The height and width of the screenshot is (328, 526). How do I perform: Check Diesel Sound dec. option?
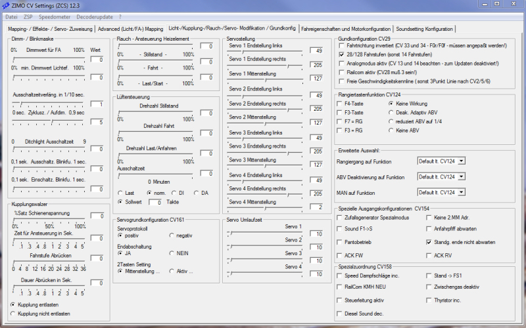[x=339, y=314]
